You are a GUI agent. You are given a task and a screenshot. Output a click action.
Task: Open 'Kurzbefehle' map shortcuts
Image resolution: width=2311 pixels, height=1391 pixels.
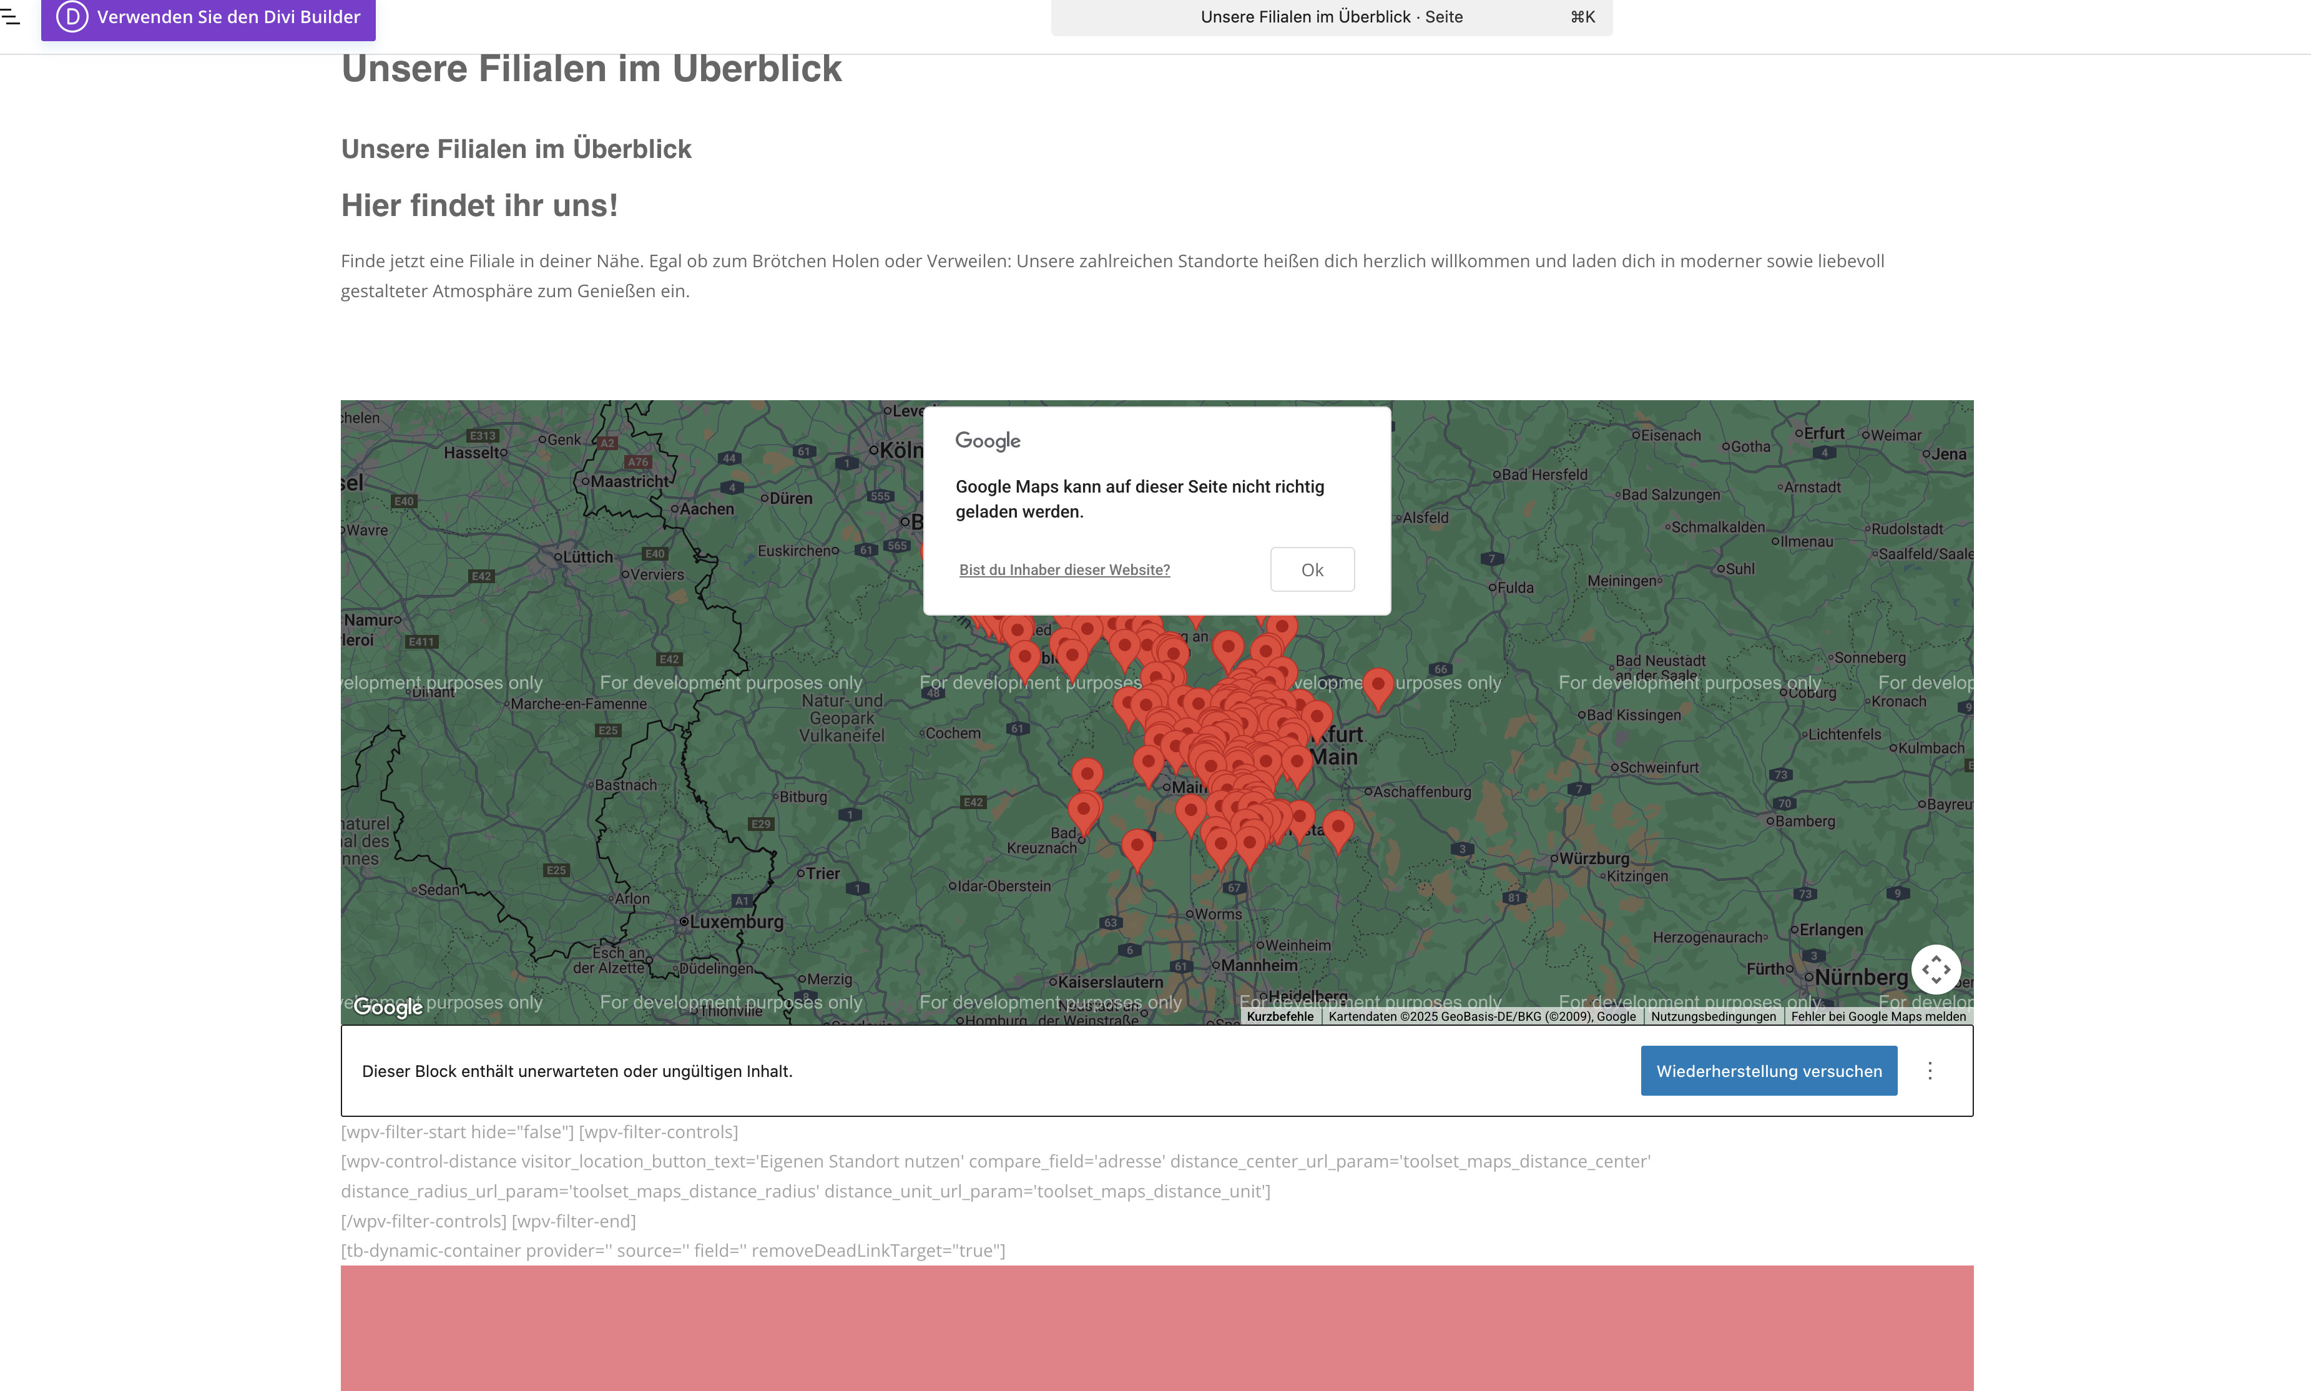(1280, 1016)
